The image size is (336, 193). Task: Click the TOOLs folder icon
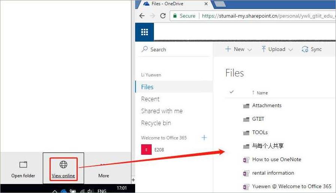(246, 133)
